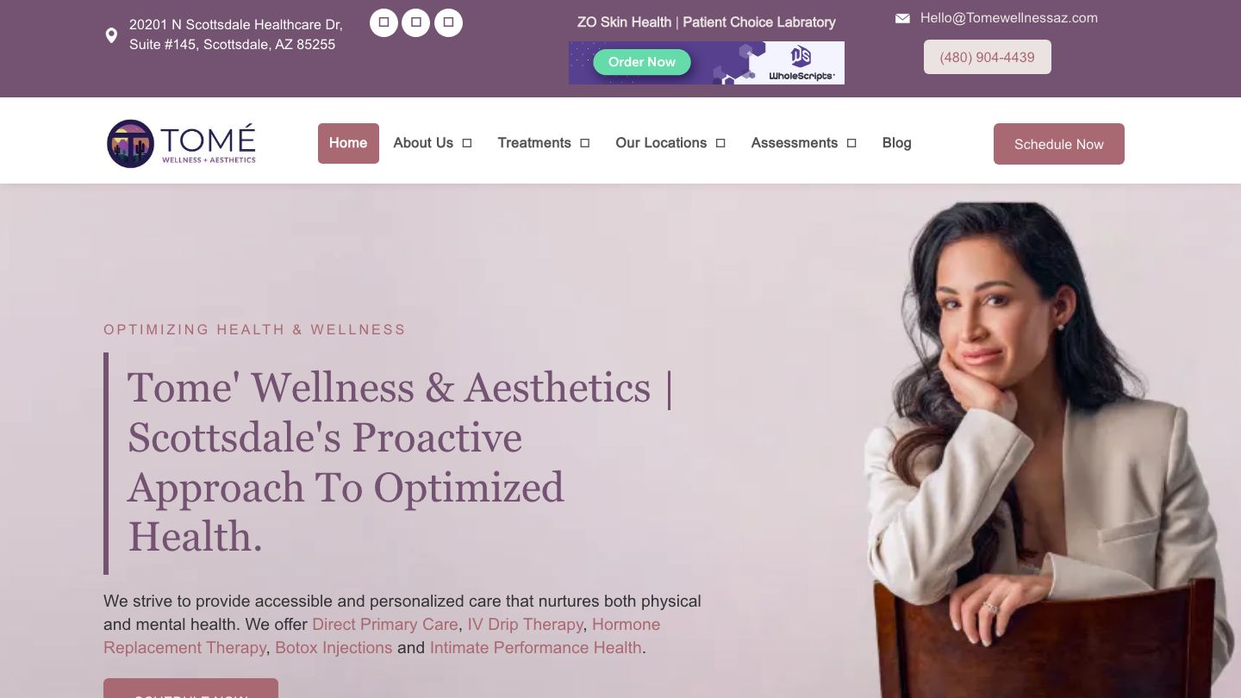Select the Home menu item
The width and height of the screenshot is (1241, 698).
(x=348, y=143)
